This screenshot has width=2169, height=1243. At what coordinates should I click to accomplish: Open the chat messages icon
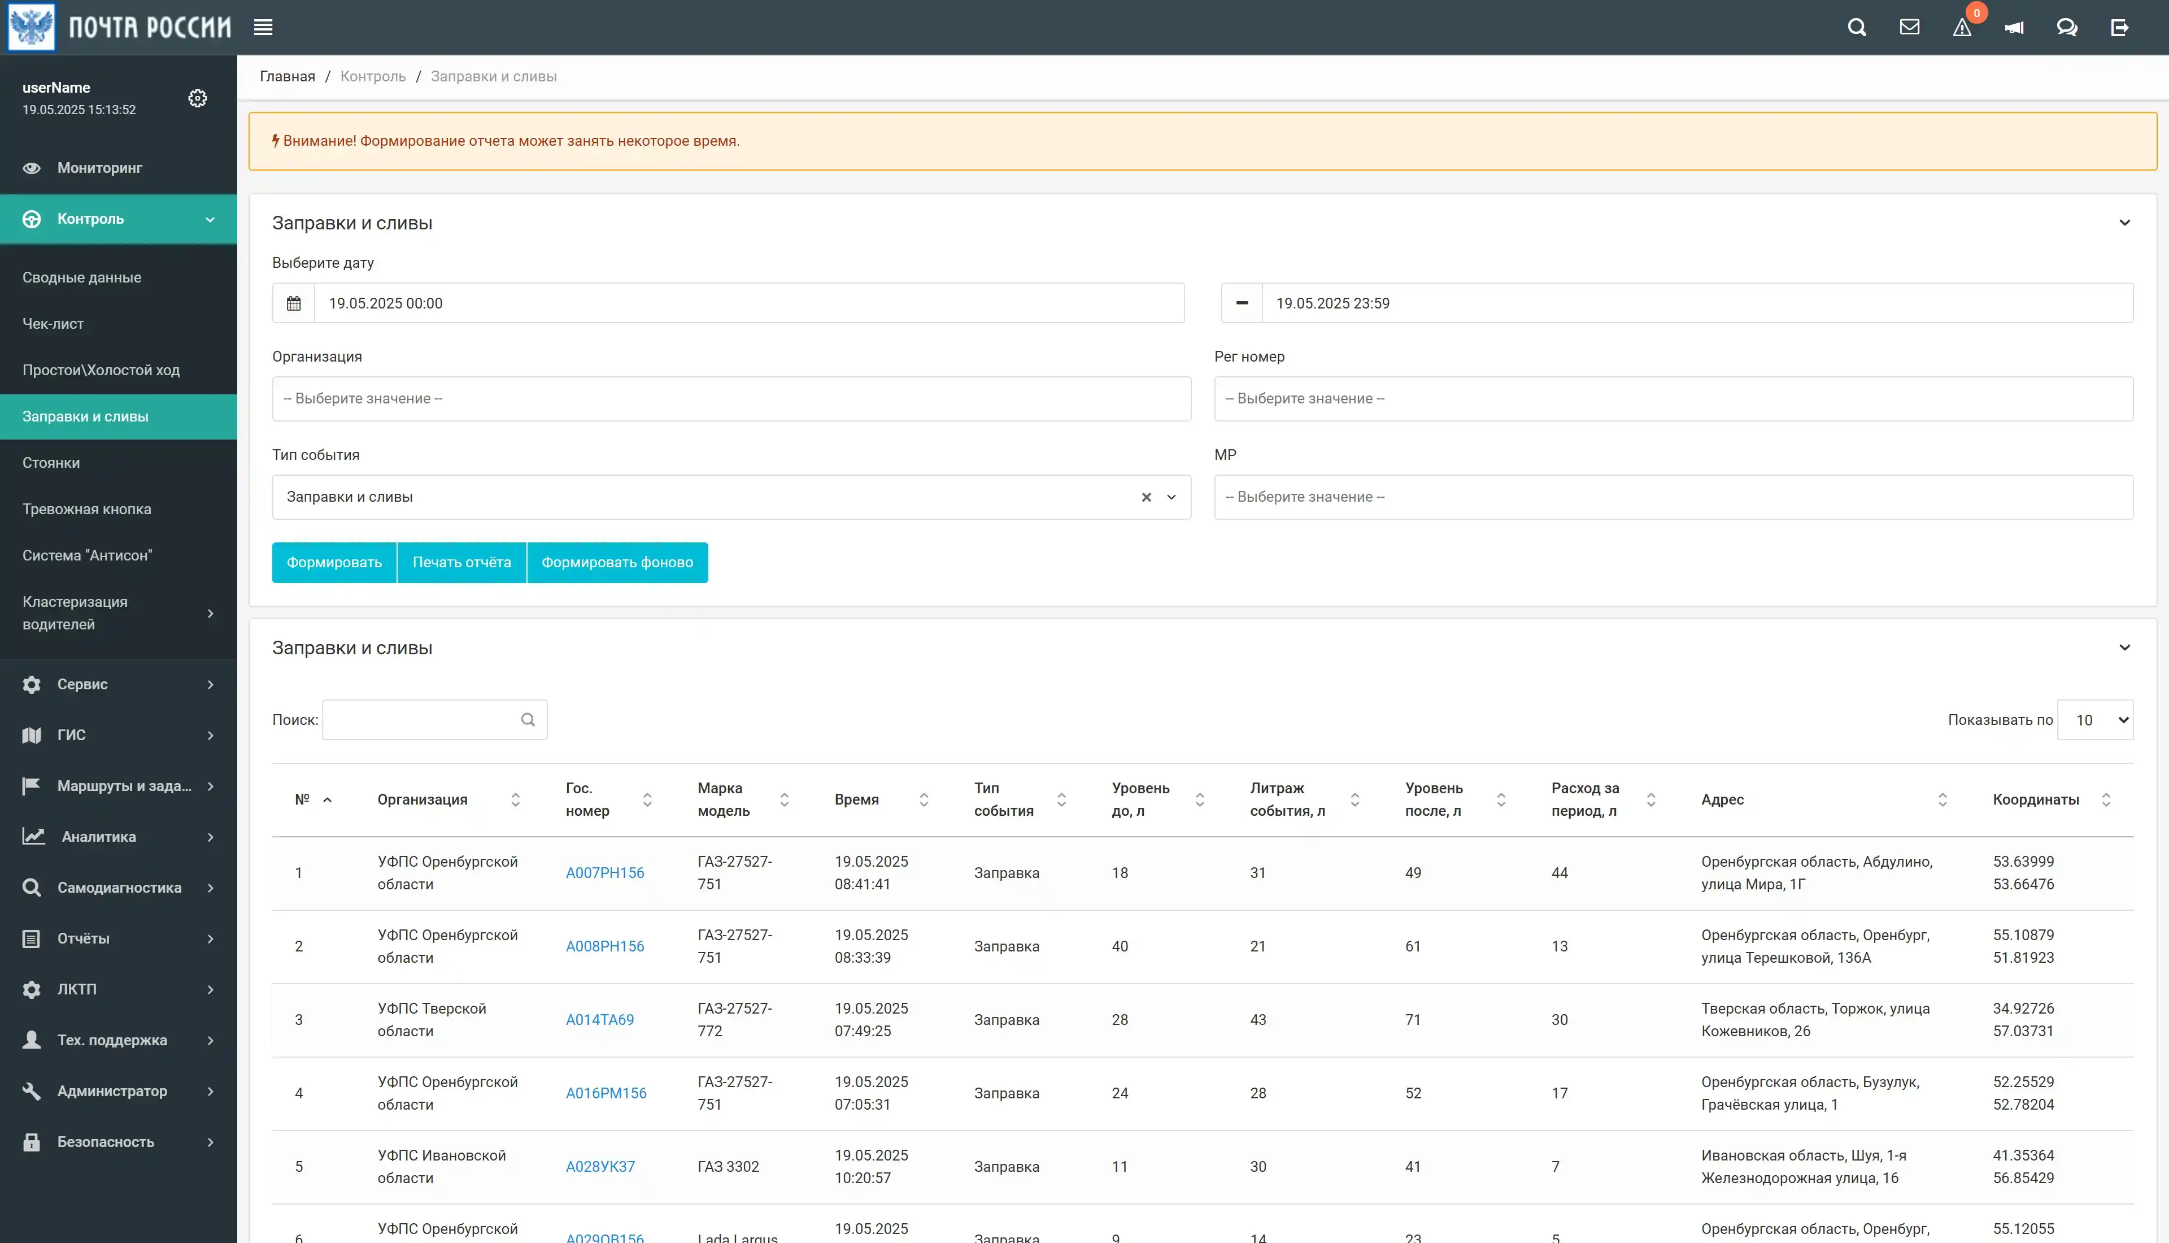[x=2067, y=27]
